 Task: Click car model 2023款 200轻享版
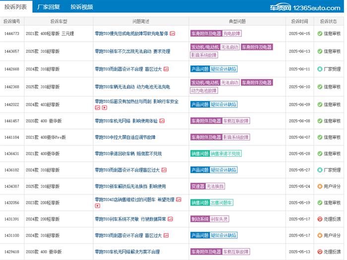(x=43, y=202)
